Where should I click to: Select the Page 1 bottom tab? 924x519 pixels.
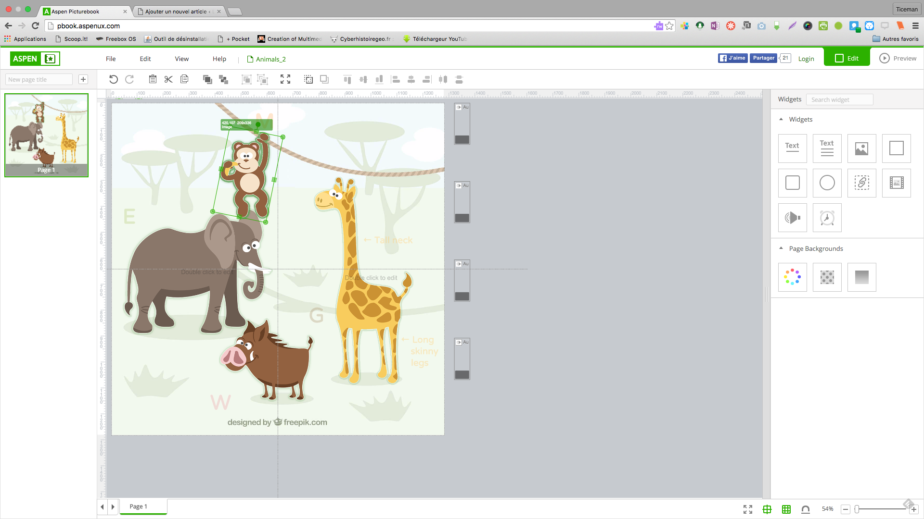click(x=143, y=507)
